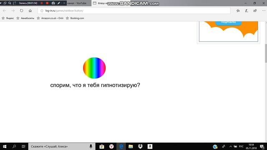Minimize the Edge browser window
This screenshot has height=150, width=267.
[x=246, y=3]
